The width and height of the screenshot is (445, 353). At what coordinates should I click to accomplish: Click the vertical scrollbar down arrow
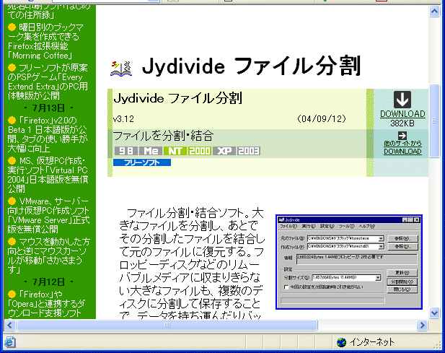point(434,313)
